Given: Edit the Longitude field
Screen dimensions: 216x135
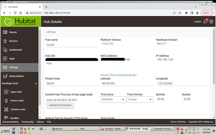Looking at the screenshot, I should point(183,83).
